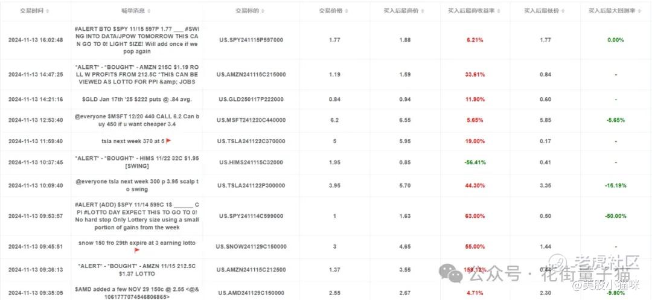The width and height of the screenshot is (652, 300).
Task: Select timestamp 2024-11-13 14:47:25
Action: tap(36, 75)
